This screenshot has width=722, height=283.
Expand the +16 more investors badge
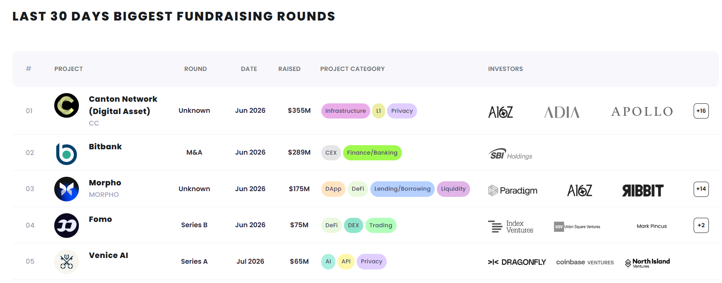tap(701, 111)
